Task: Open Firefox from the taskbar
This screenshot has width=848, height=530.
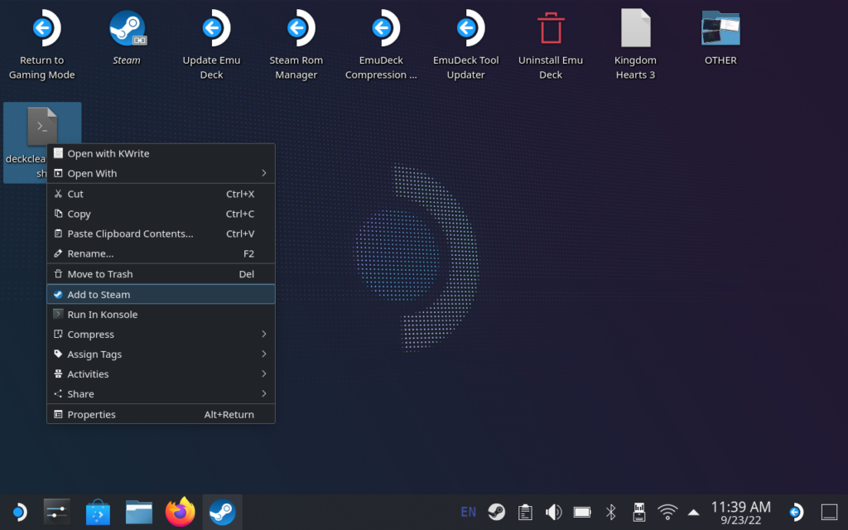Action: click(180, 513)
